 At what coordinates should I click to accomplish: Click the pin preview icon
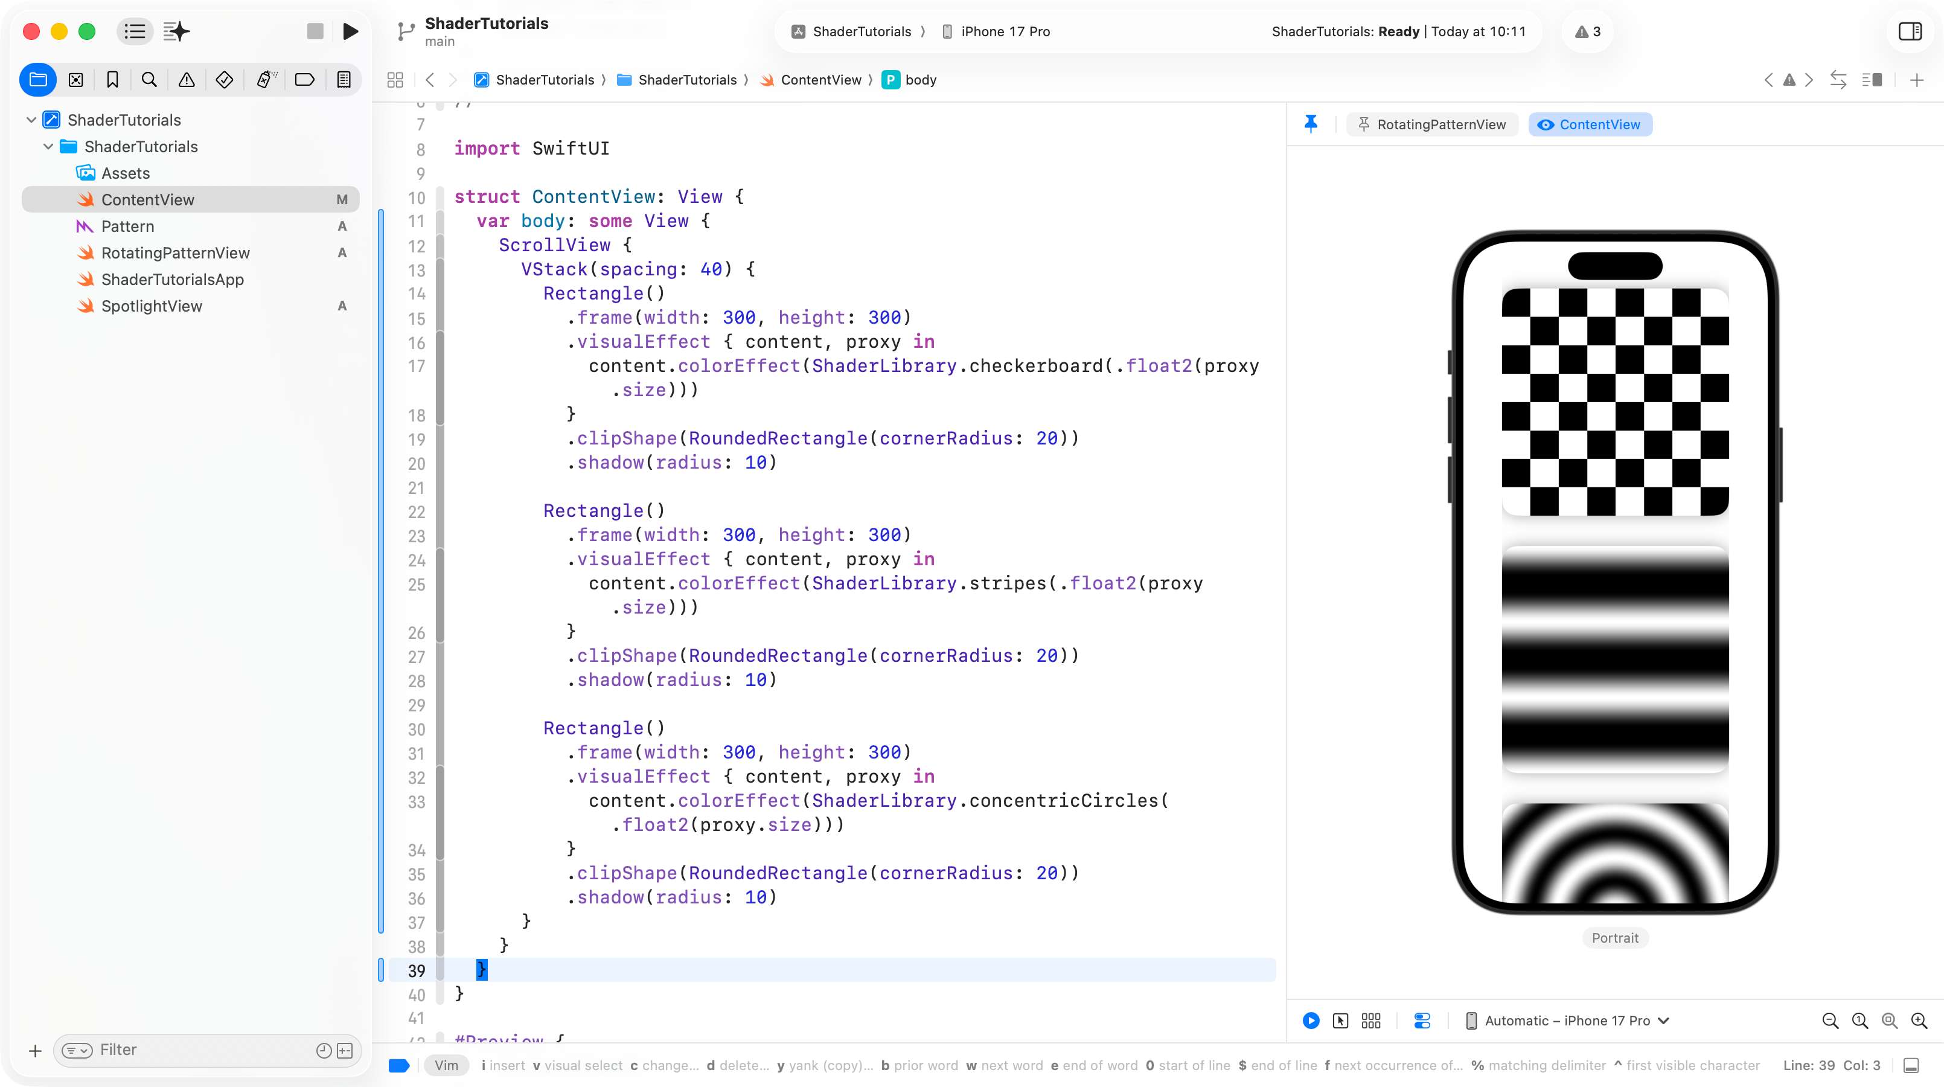[x=1311, y=124]
